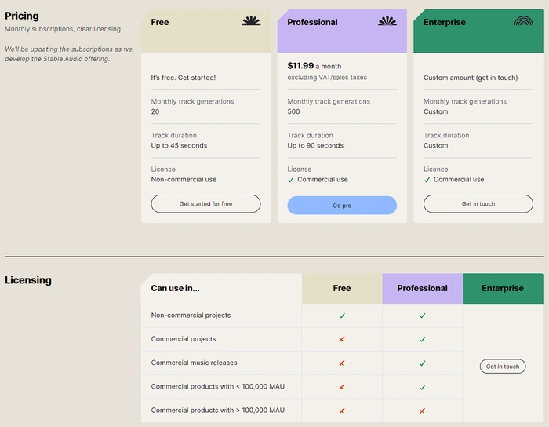This screenshot has height=427, width=549.
Task: Click "excluding VAT/sales taxes" note
Action: 327,78
